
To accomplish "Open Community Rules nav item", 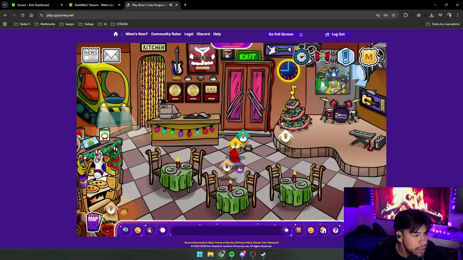I will (166, 34).
